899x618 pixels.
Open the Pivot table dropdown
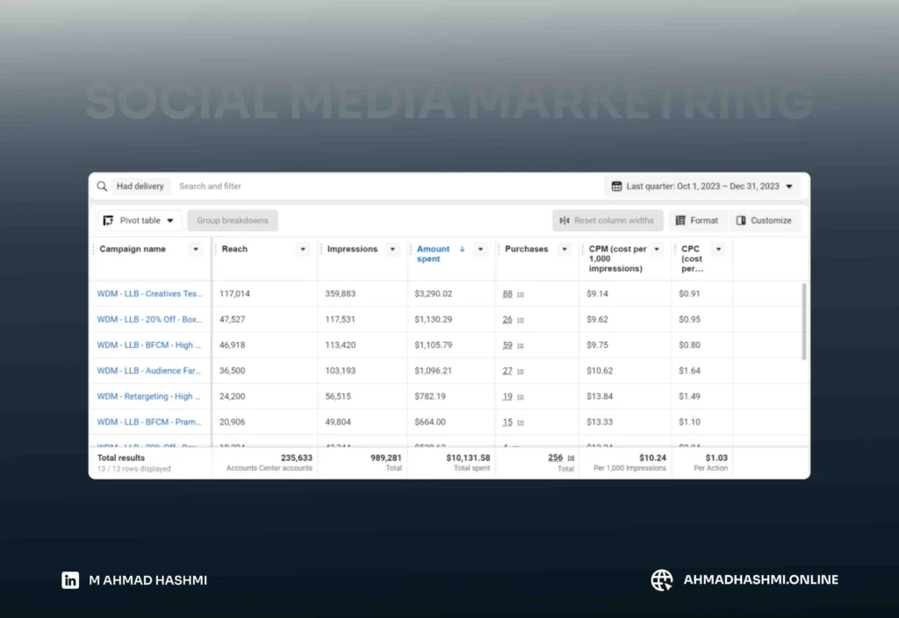click(x=139, y=221)
